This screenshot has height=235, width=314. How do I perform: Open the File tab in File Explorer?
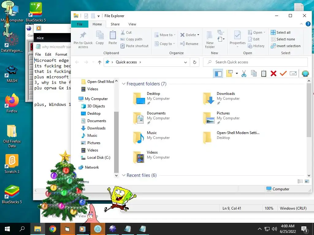pyautogui.click(x=80, y=24)
